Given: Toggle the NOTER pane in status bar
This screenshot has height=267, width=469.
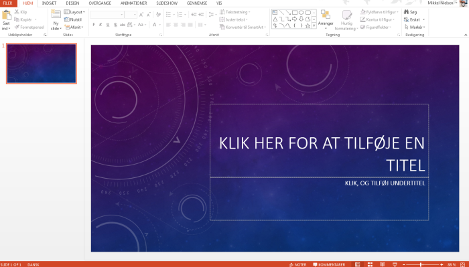Looking at the screenshot, I should 298,264.
